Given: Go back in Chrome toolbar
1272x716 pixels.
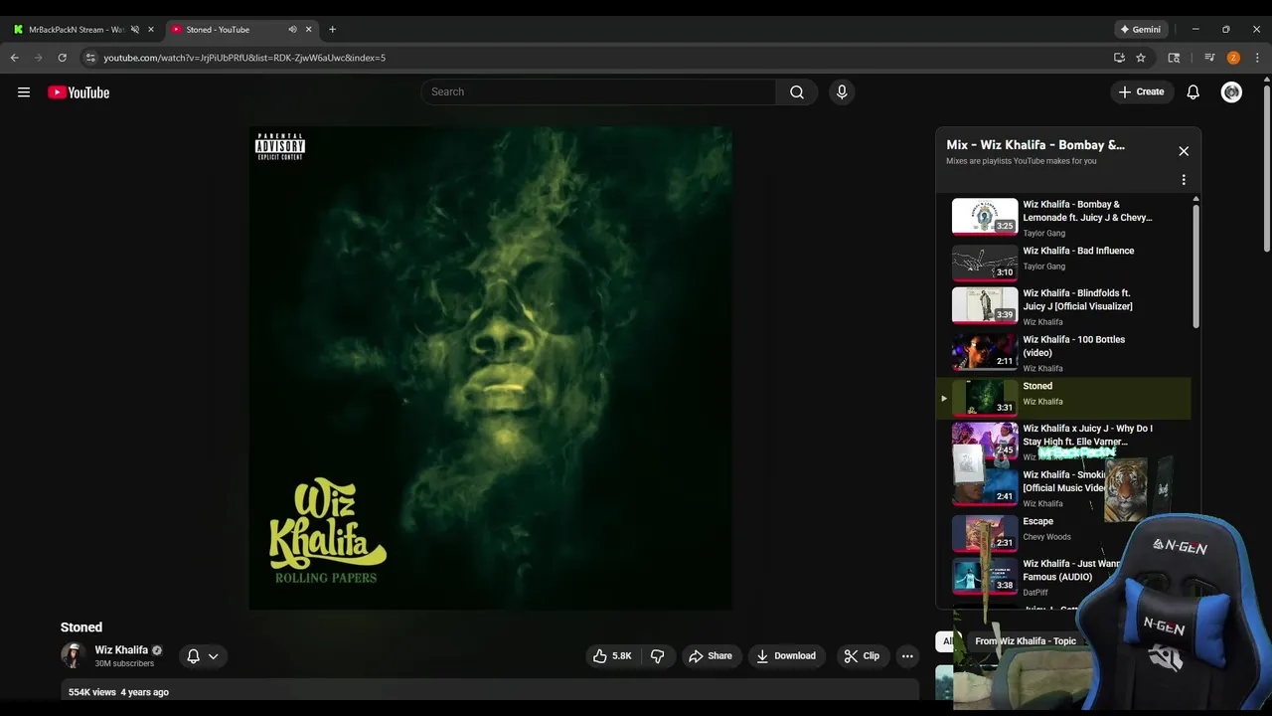Looking at the screenshot, I should [x=15, y=58].
